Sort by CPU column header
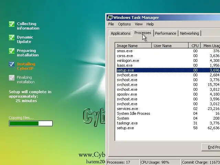The height and width of the screenshot is (165, 220). click(x=195, y=46)
